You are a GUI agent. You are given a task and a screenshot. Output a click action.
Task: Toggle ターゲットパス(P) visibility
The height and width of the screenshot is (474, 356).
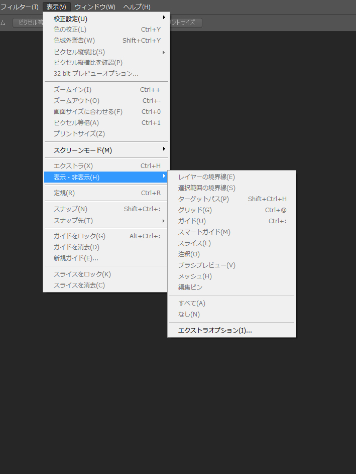(x=231, y=199)
